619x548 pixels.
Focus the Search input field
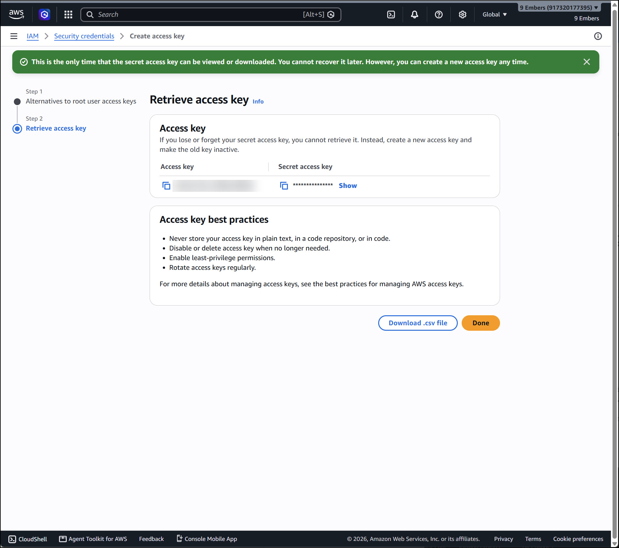pyautogui.click(x=211, y=15)
